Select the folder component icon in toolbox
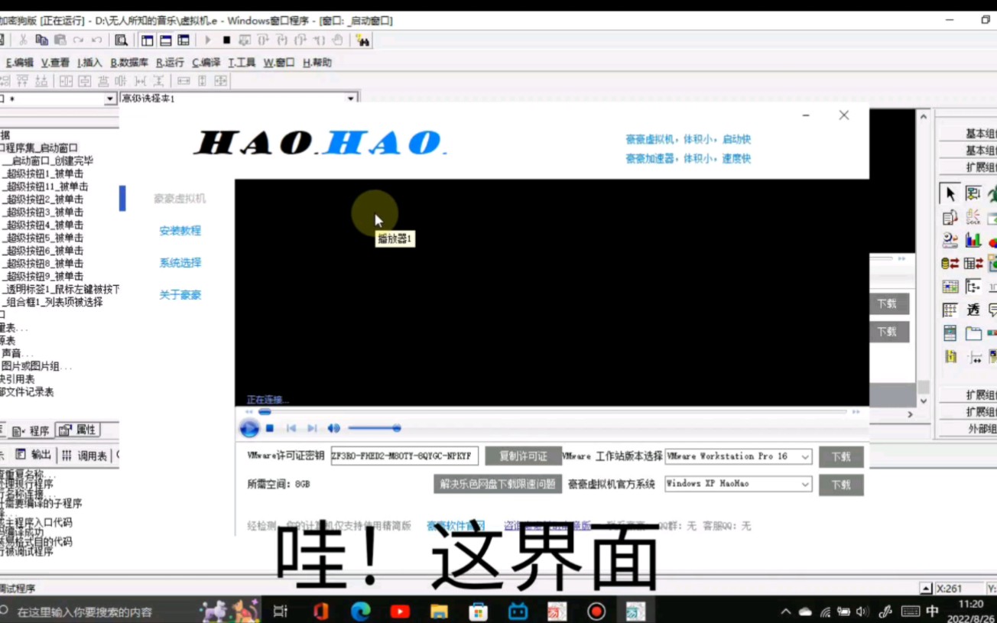This screenshot has height=623, width=997. pos(973,333)
